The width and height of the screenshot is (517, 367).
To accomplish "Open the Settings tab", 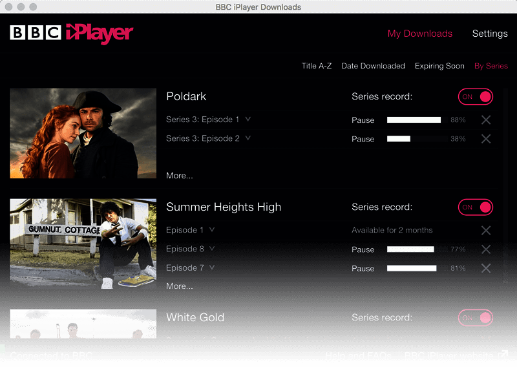I will pos(490,34).
